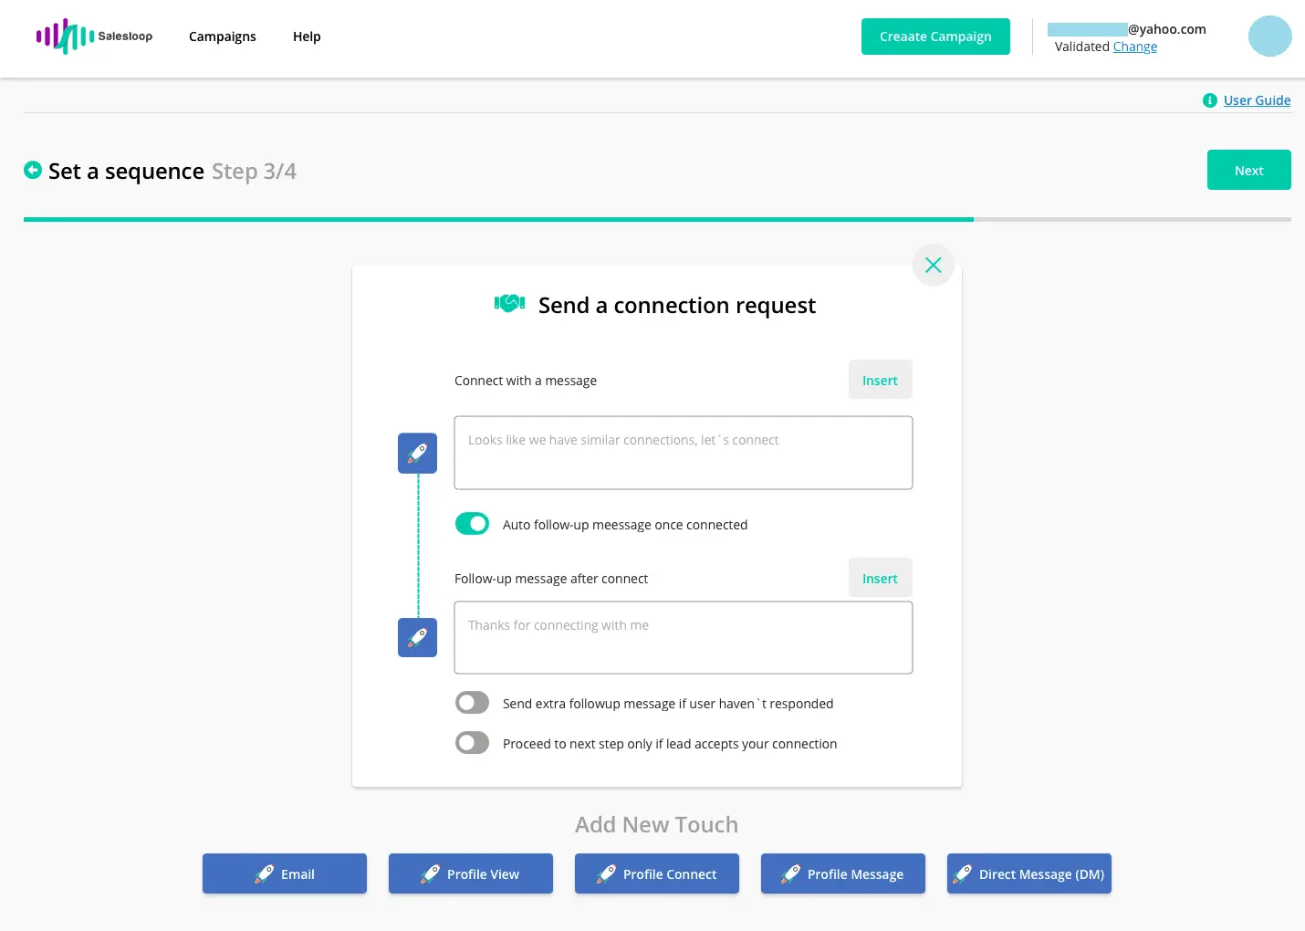Click the Creaate Campaign button
Image resolution: width=1305 pixels, height=931 pixels.
pos(935,37)
